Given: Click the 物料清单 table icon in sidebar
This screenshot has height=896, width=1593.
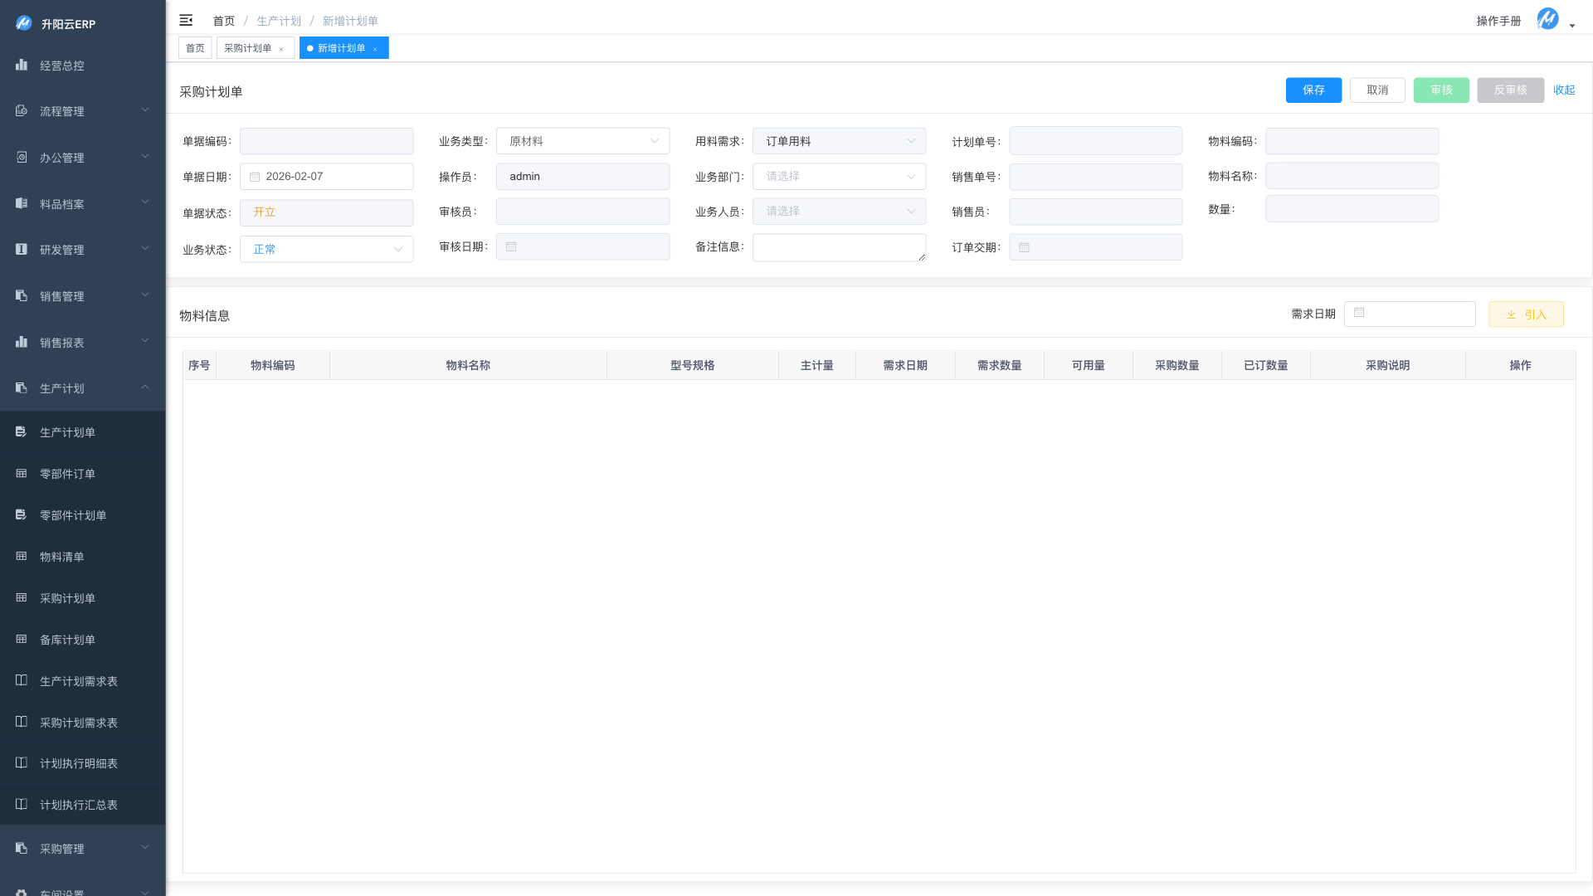Looking at the screenshot, I should coord(22,556).
